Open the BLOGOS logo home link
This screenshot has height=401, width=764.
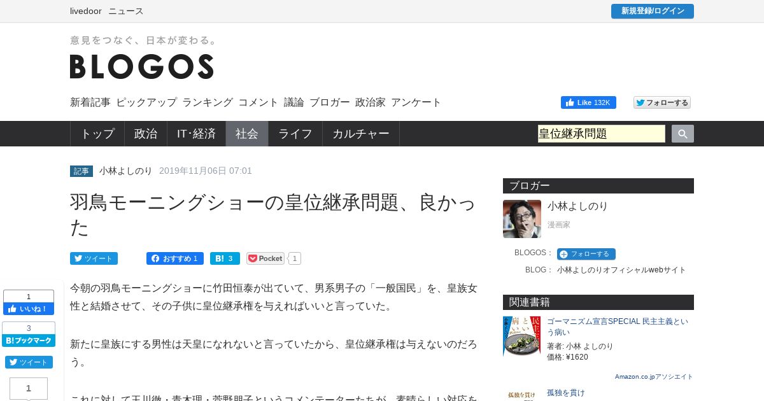(x=141, y=66)
